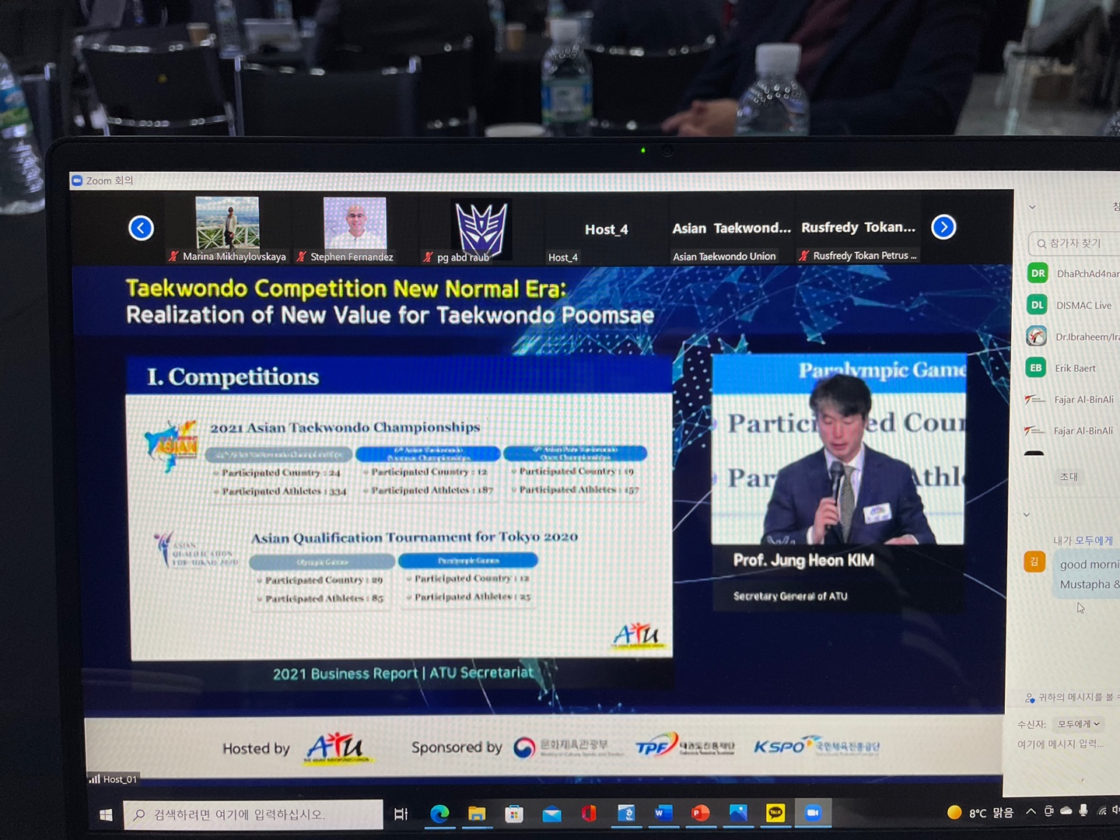Open the chat recipient dropdown 모두에게

point(1079,724)
